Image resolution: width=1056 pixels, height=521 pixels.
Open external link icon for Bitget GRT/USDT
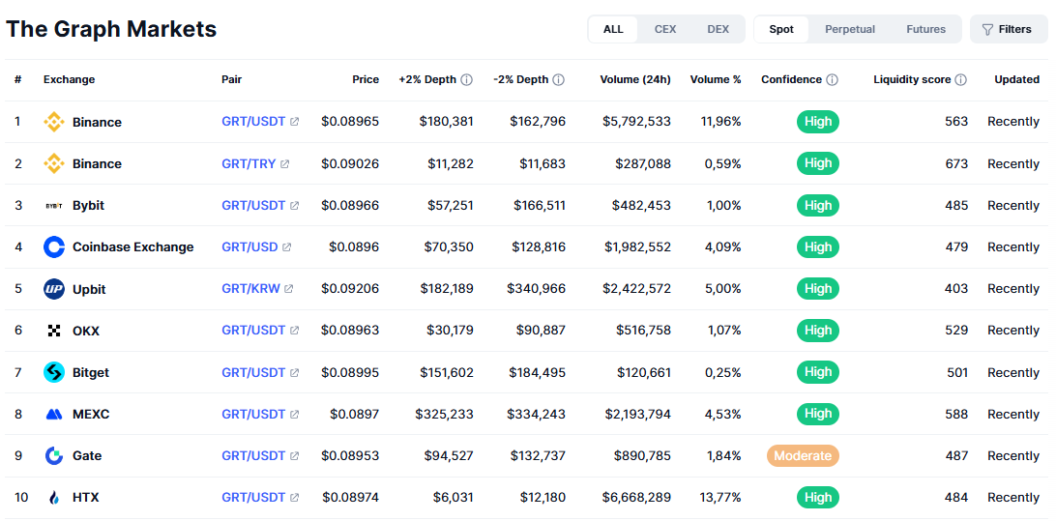click(294, 372)
